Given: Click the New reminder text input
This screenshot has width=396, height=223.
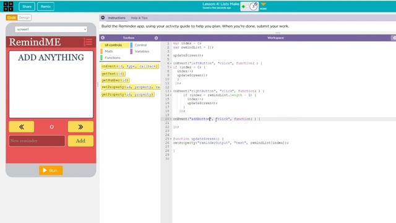Looking at the screenshot, I should [37, 141].
